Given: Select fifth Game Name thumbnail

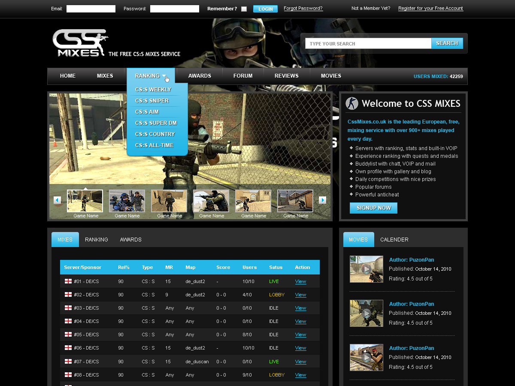Looking at the screenshot, I should (253, 201).
